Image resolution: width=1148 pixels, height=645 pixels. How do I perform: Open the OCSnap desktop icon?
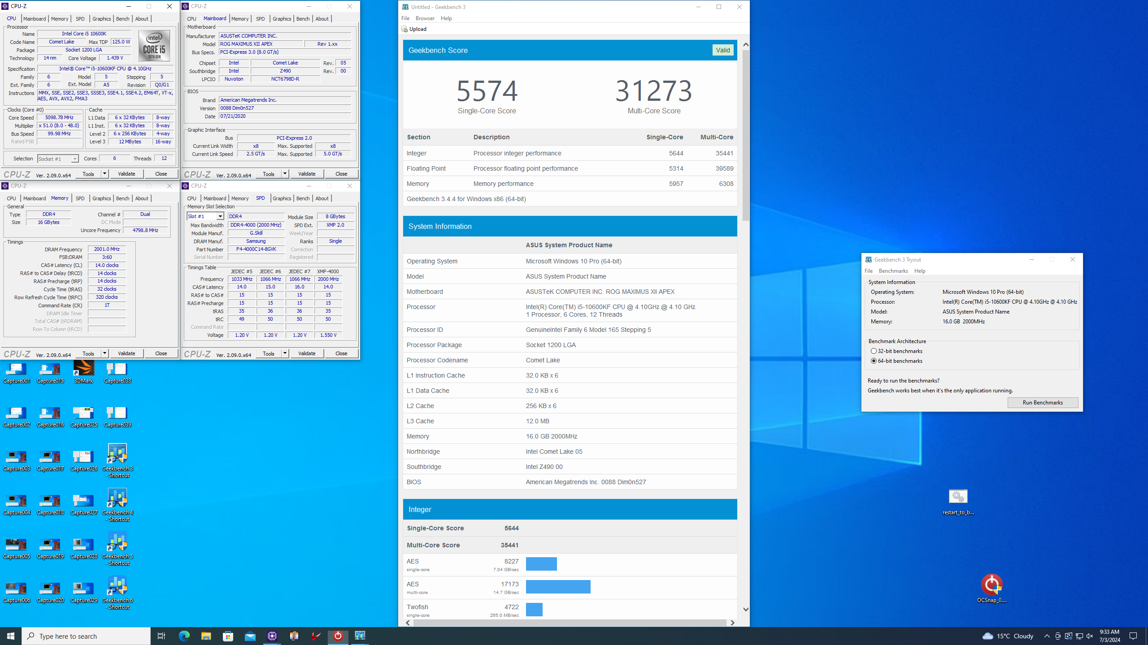pos(991,588)
